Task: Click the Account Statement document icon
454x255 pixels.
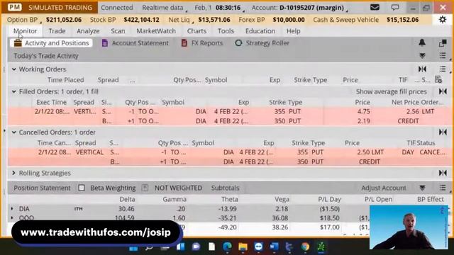Action: point(105,43)
